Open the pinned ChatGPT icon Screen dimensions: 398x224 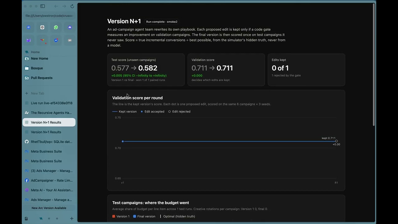coord(42,27)
